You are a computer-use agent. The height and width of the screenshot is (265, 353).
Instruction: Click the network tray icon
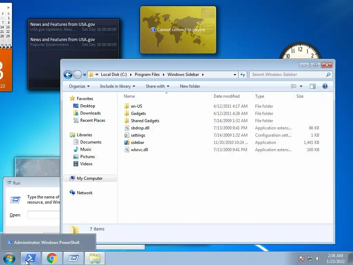point(310,258)
